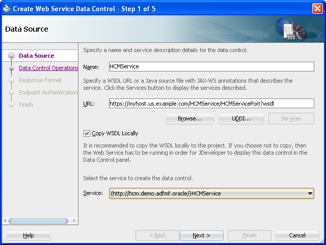This screenshot has width=326, height=245.
Task: Select the Endpoint Authentication step label
Action: tap(48, 92)
